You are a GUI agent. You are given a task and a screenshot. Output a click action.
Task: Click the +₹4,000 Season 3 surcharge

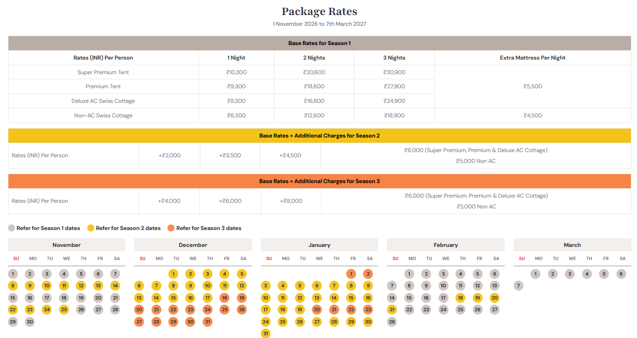point(169,201)
